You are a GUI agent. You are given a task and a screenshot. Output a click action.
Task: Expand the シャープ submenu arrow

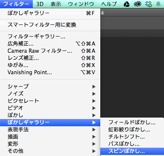click(x=94, y=87)
